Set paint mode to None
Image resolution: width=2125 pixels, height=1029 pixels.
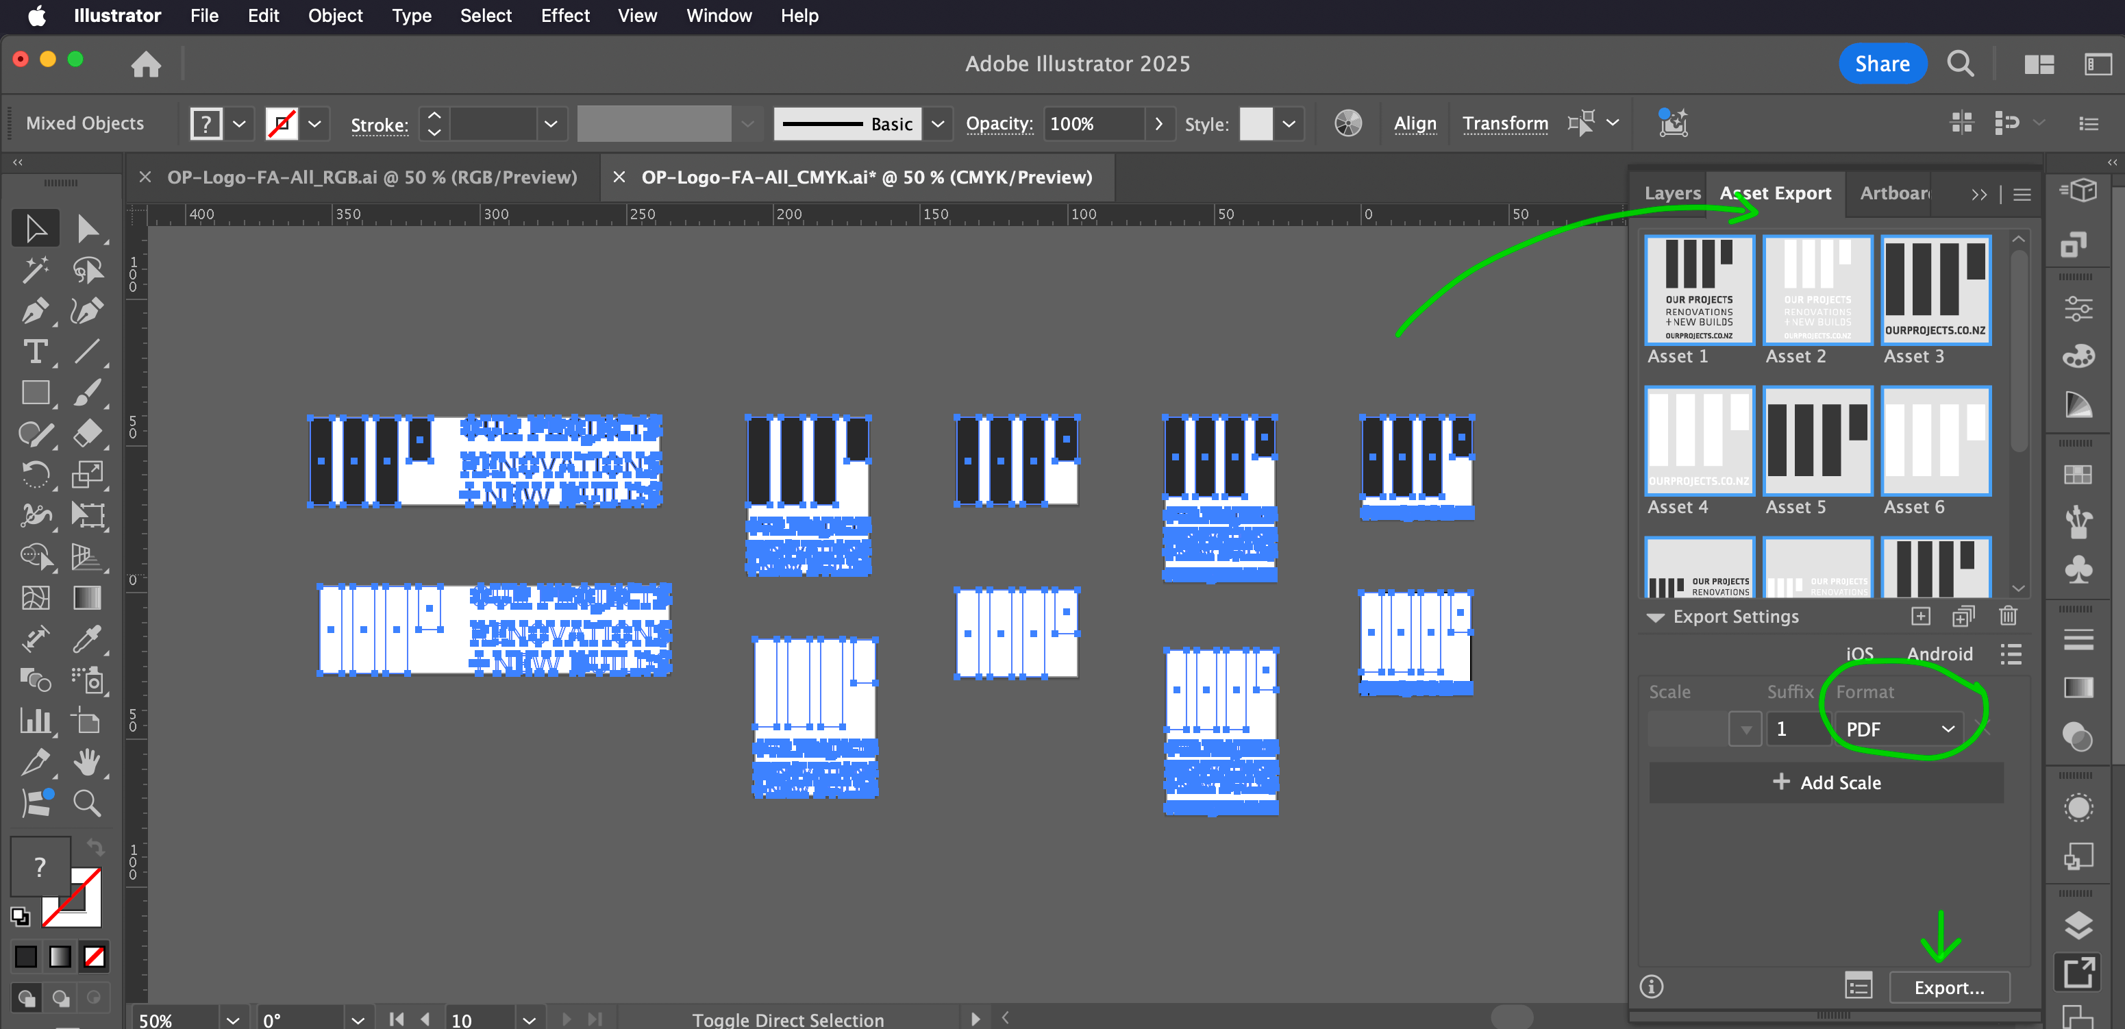point(95,957)
